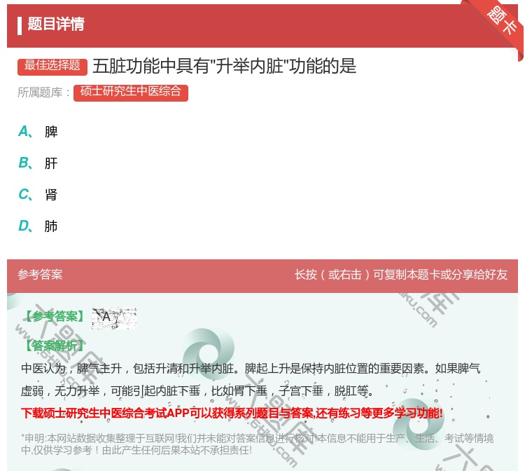Click the explanation text starting 中医认为

(x=251, y=379)
